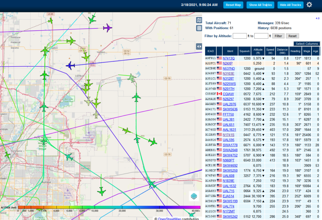Screen dimensions: 322x220
Task: Open the SKW5242 ident link
Action: (230, 217)
